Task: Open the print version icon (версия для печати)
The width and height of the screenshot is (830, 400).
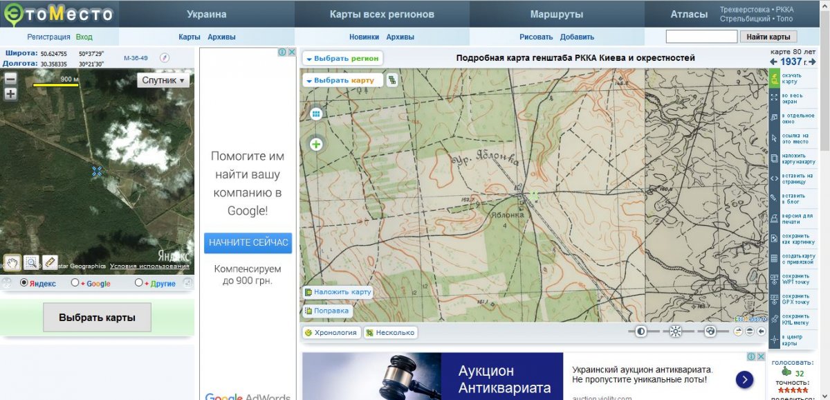Action: (x=775, y=219)
